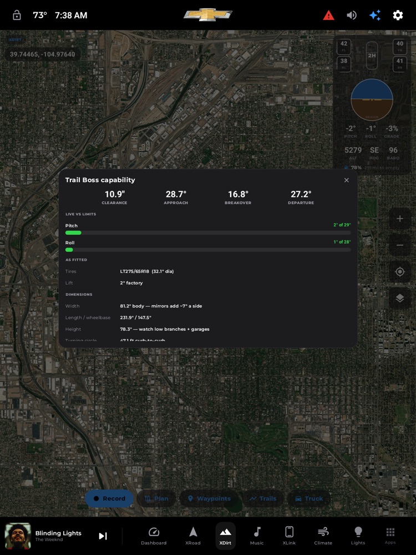Screen dimensions: 416x555
Task: Tap the tires row LT275/65R18
Action: 208,271
